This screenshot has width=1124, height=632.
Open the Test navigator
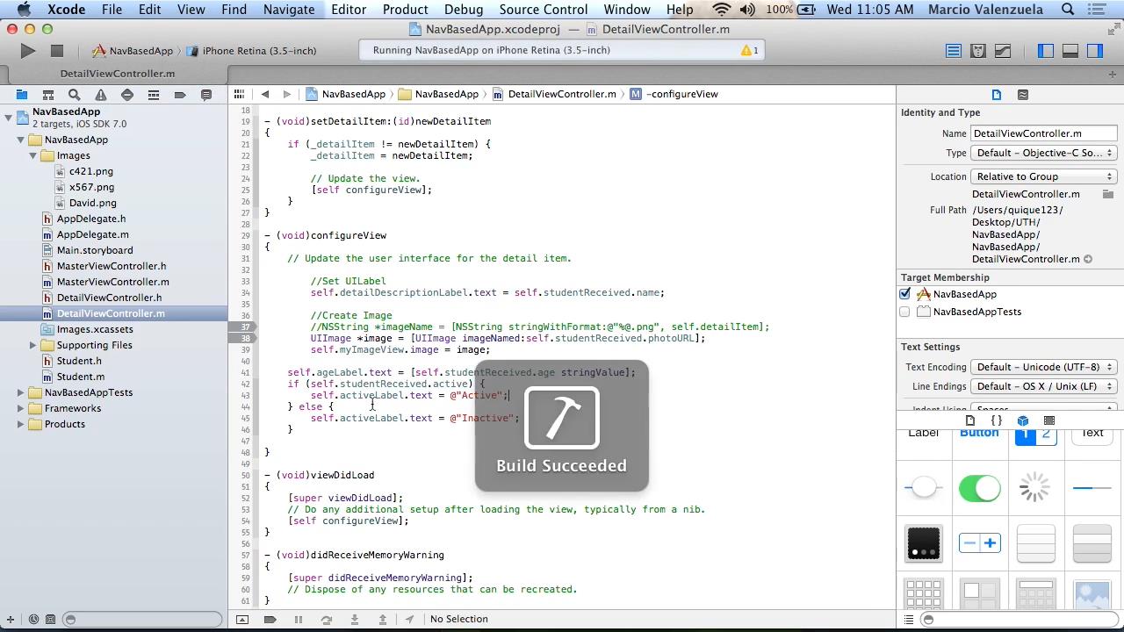click(x=127, y=94)
